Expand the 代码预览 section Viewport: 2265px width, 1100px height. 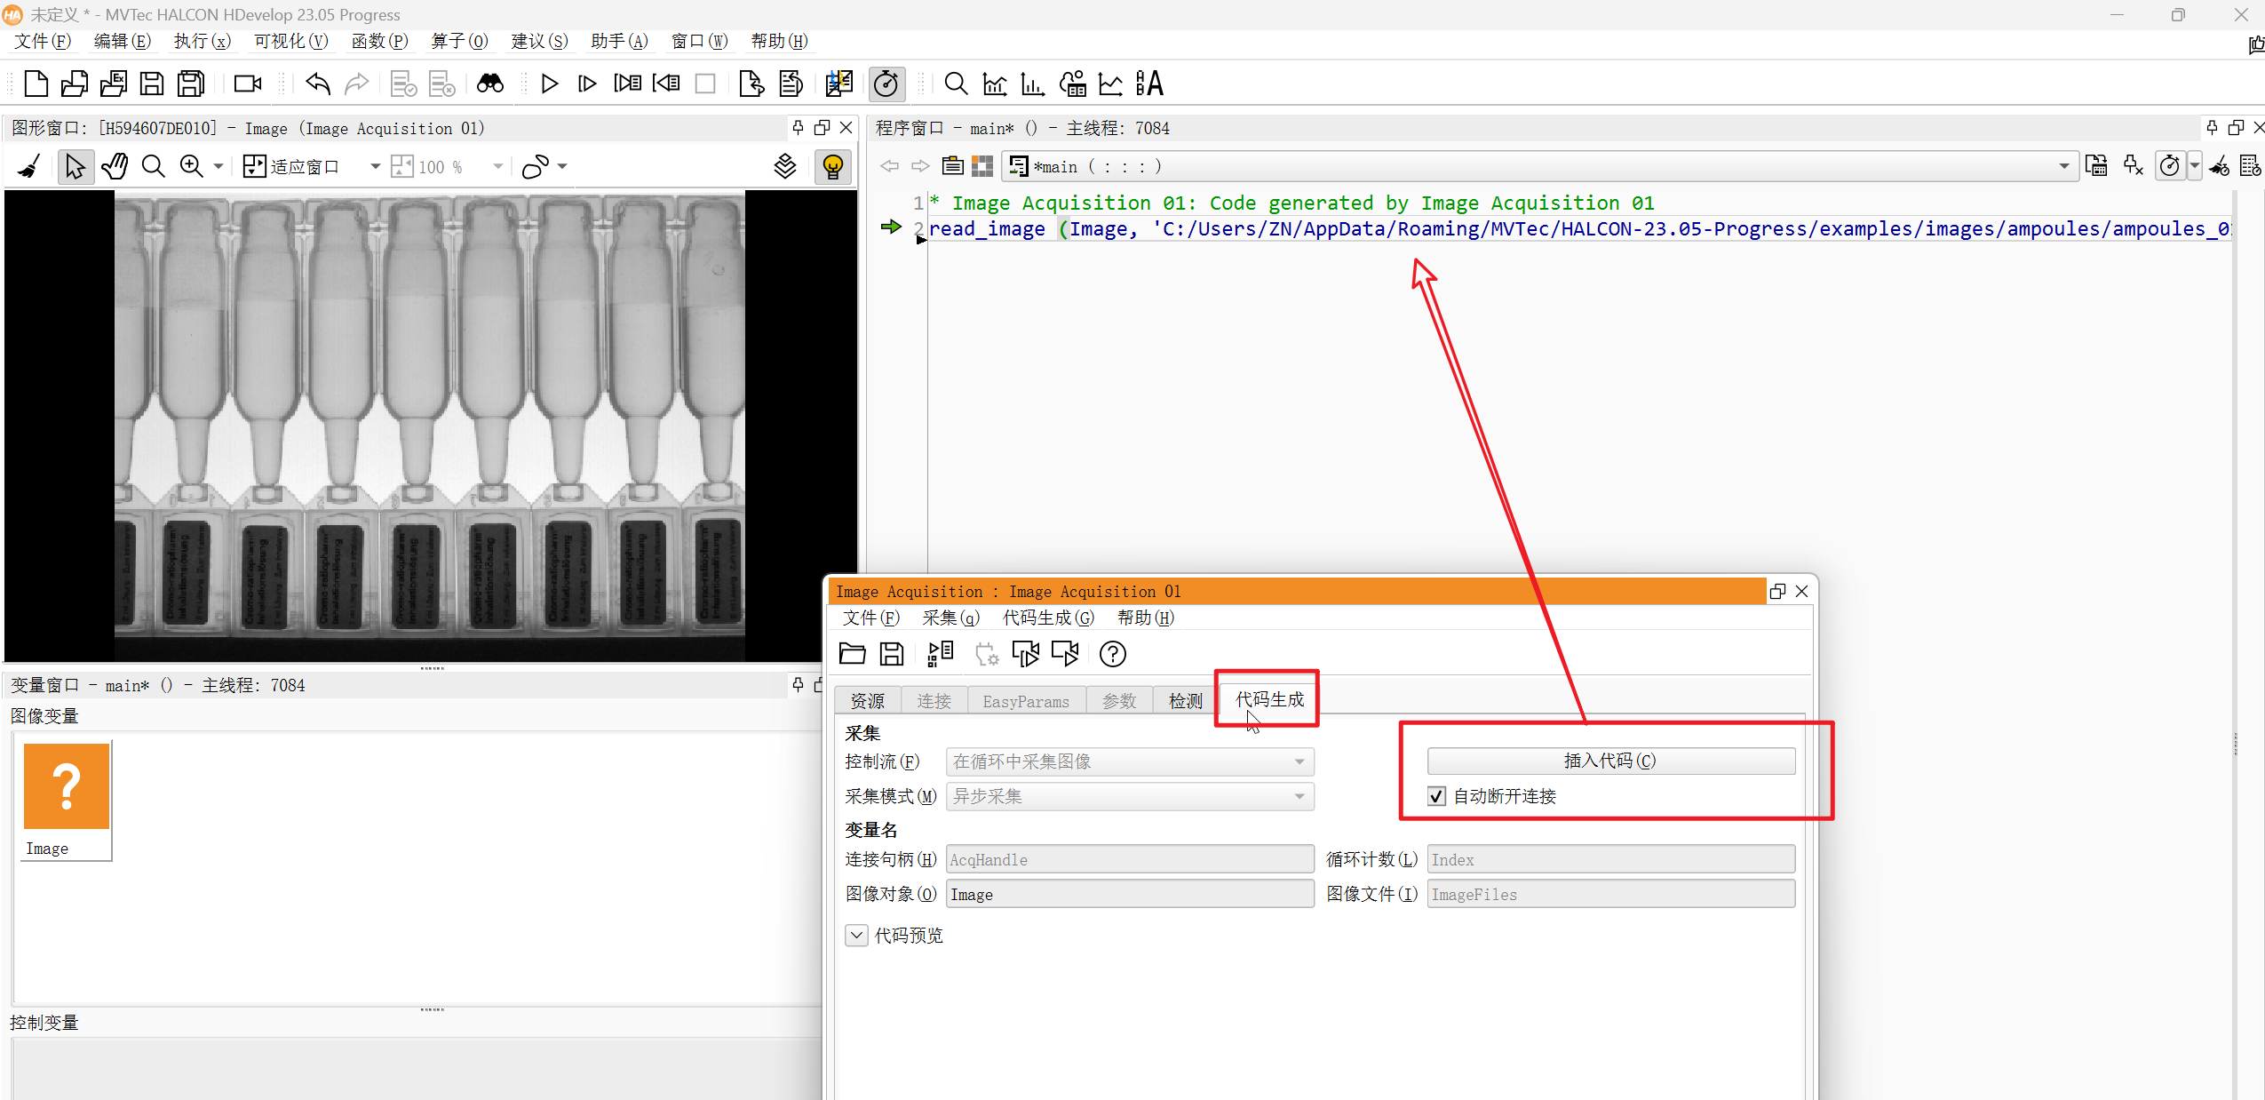tap(856, 935)
